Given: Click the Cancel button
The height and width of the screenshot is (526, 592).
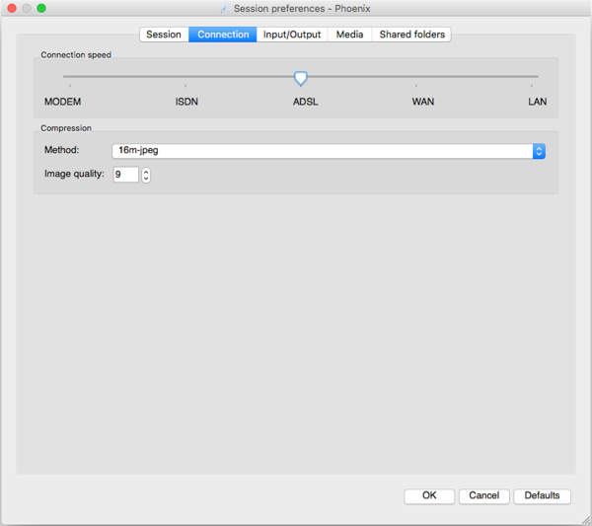Looking at the screenshot, I should (483, 495).
